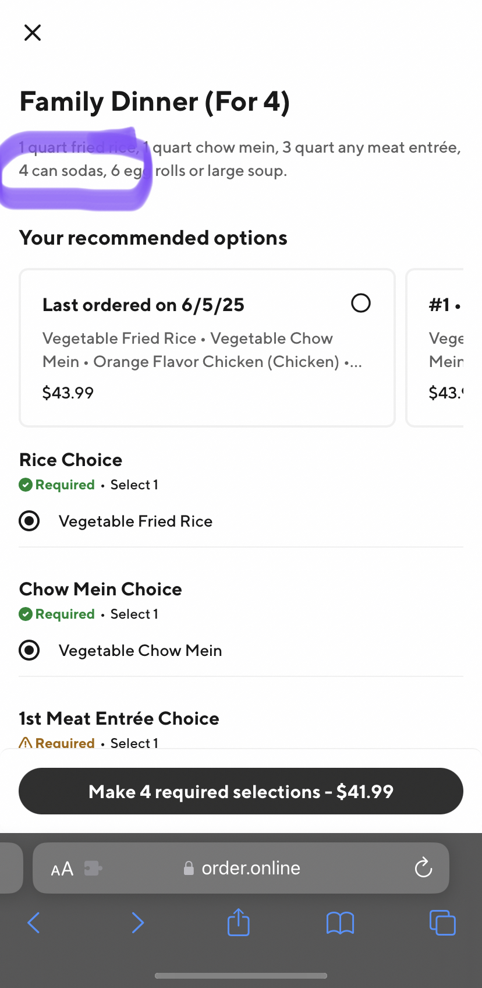This screenshot has height=988, width=482.
Task: Select the Last ordered on 6/5/25 radio
Action: [x=360, y=303]
